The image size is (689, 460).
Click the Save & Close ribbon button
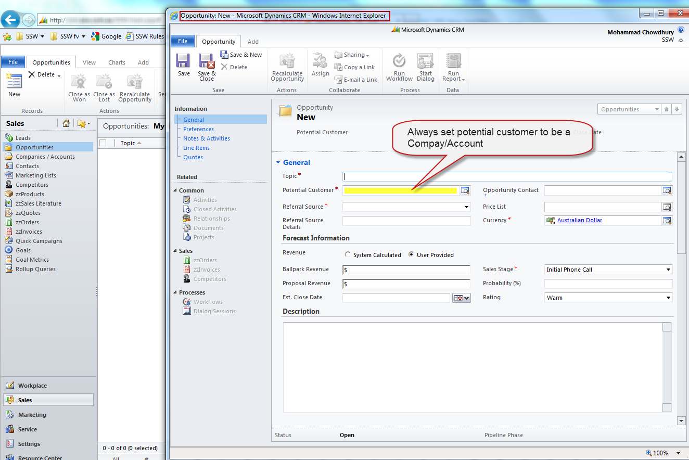[207, 67]
